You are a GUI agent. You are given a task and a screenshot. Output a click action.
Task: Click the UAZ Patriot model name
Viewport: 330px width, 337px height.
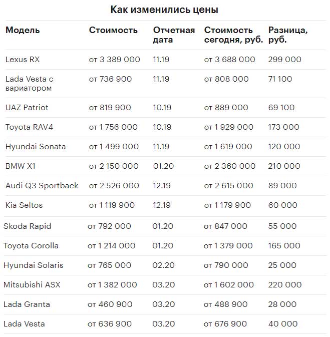27,108
